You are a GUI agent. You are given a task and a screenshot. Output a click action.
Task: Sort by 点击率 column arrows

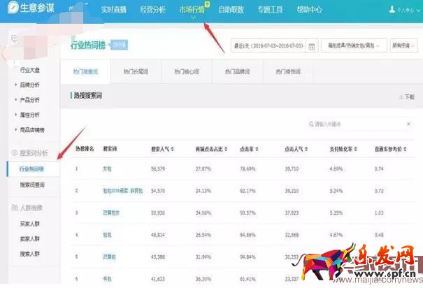257,149
